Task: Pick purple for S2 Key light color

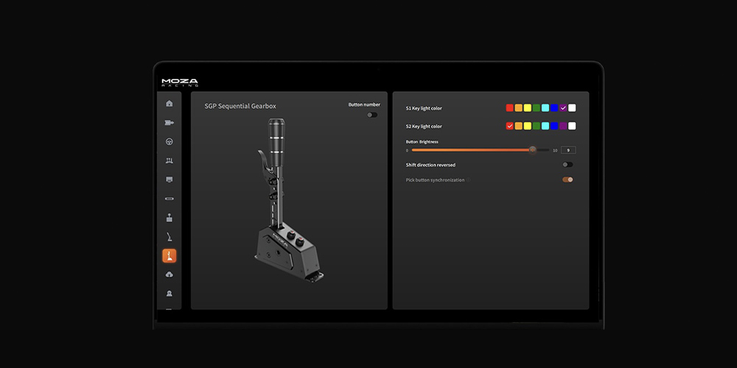Action: coord(563,126)
